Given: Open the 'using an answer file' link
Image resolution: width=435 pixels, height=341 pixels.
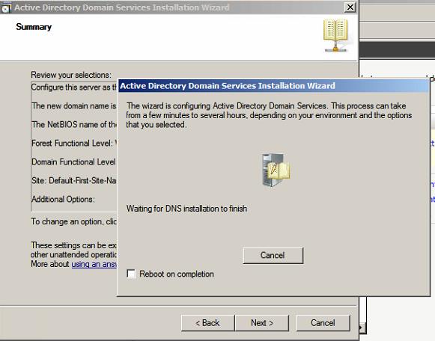Looking at the screenshot, I should 94,264.
